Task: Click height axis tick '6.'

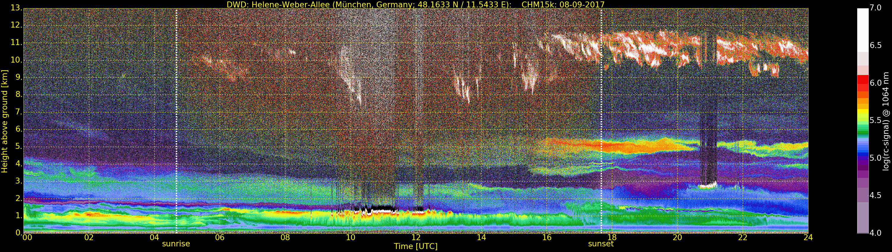Action: pyautogui.click(x=18, y=129)
